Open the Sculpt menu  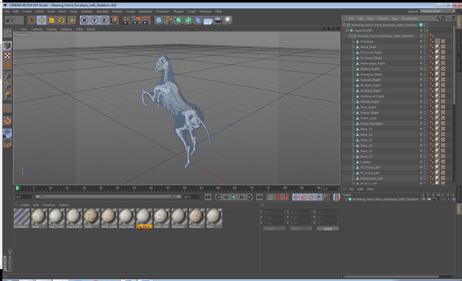(131, 11)
